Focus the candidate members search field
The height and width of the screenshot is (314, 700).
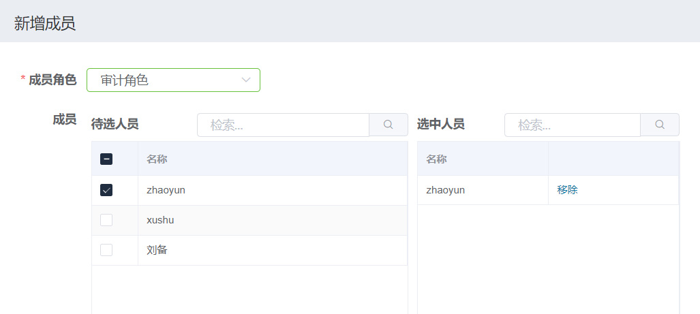coord(283,125)
